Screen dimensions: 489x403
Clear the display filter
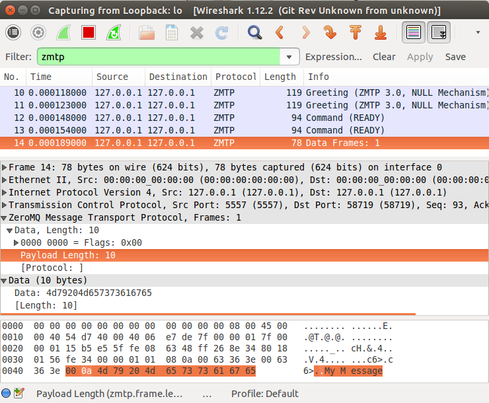(384, 57)
